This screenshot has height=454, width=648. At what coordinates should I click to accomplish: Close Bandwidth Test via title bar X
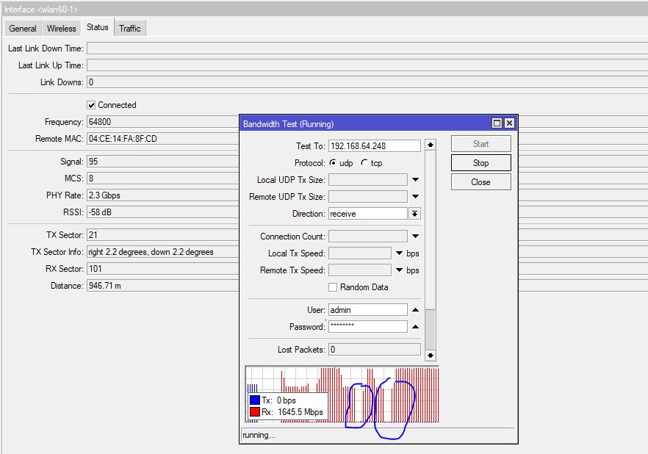tap(509, 123)
